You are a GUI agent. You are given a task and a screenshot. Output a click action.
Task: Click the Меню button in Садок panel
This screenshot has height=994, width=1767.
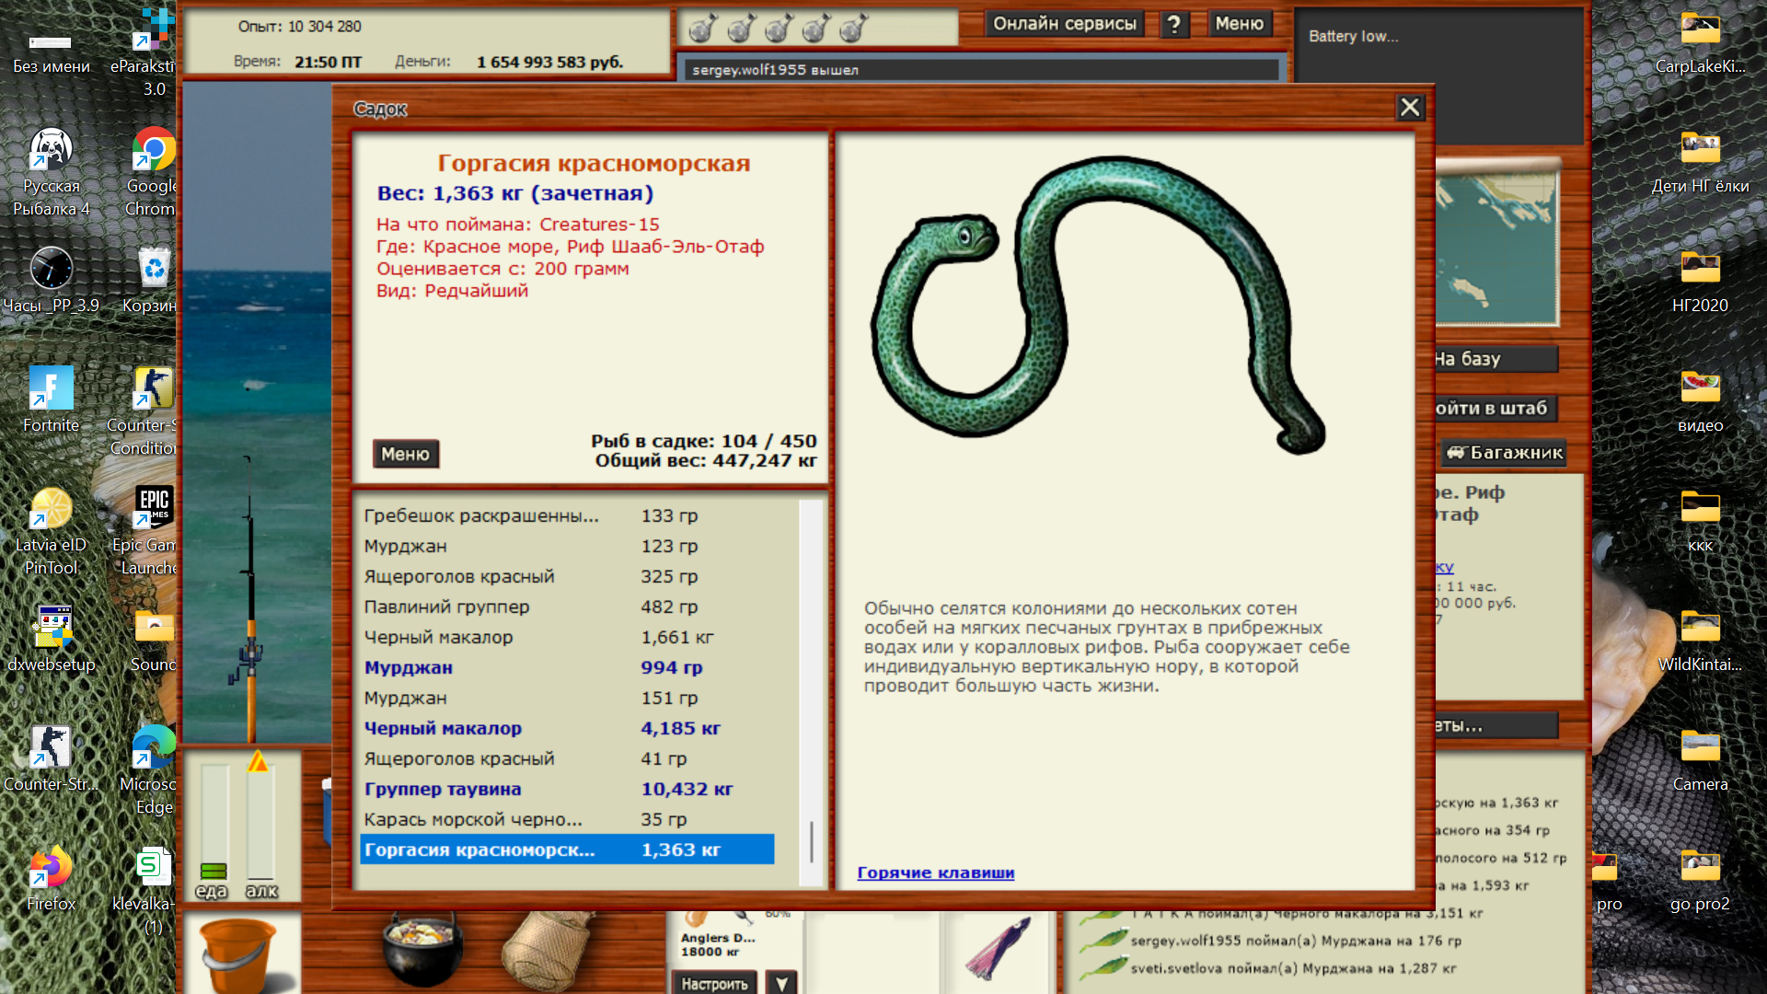pyautogui.click(x=405, y=454)
